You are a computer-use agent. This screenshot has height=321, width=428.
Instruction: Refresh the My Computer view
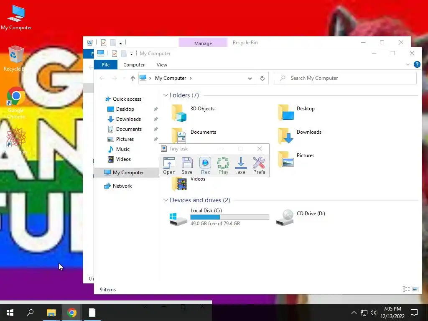coord(262,78)
